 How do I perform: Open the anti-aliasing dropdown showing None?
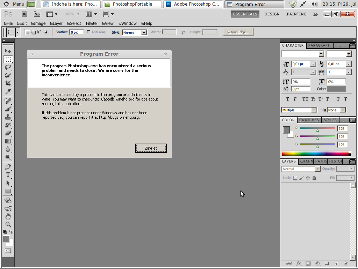(x=336, y=110)
